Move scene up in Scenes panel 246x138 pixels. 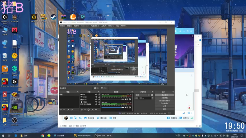click(x=68, y=110)
